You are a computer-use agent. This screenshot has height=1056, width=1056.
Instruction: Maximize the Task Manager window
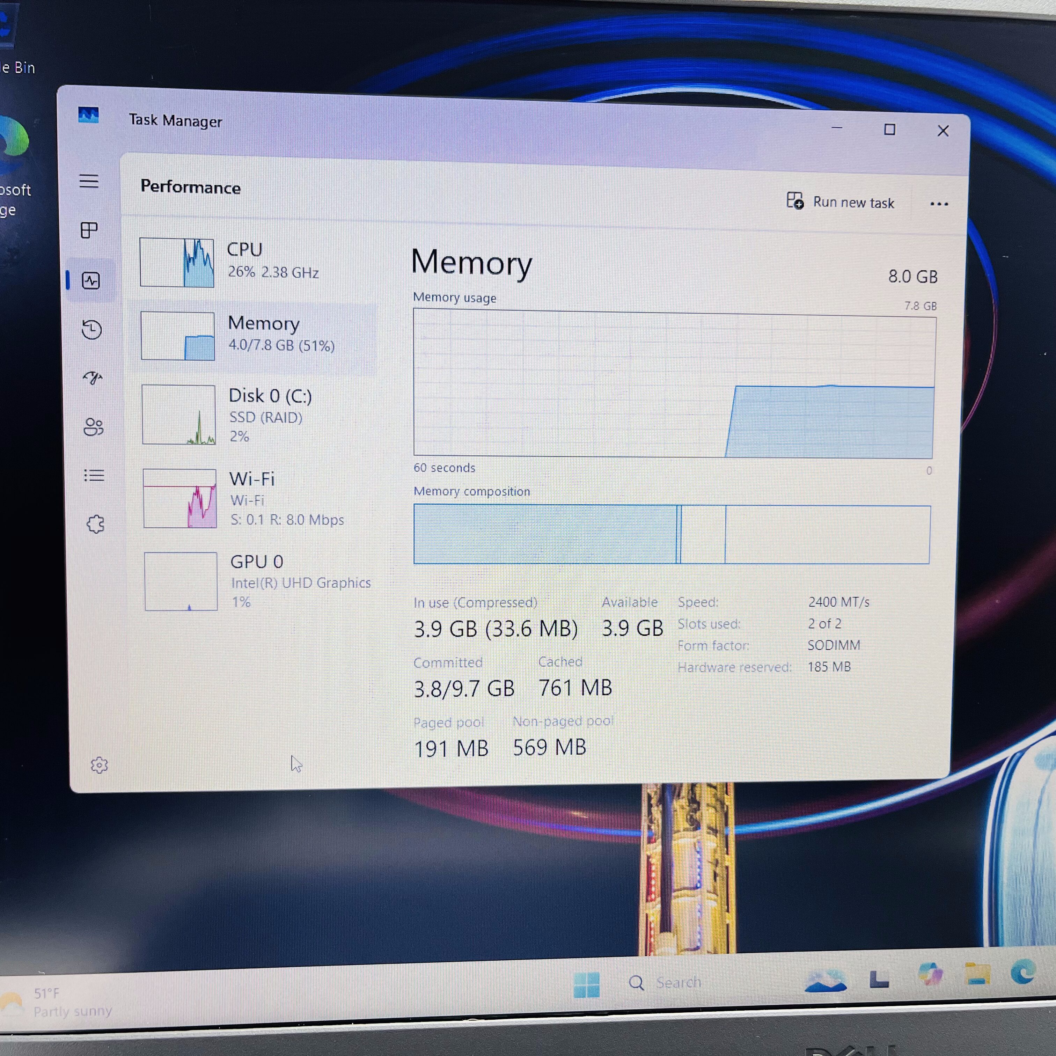(890, 130)
